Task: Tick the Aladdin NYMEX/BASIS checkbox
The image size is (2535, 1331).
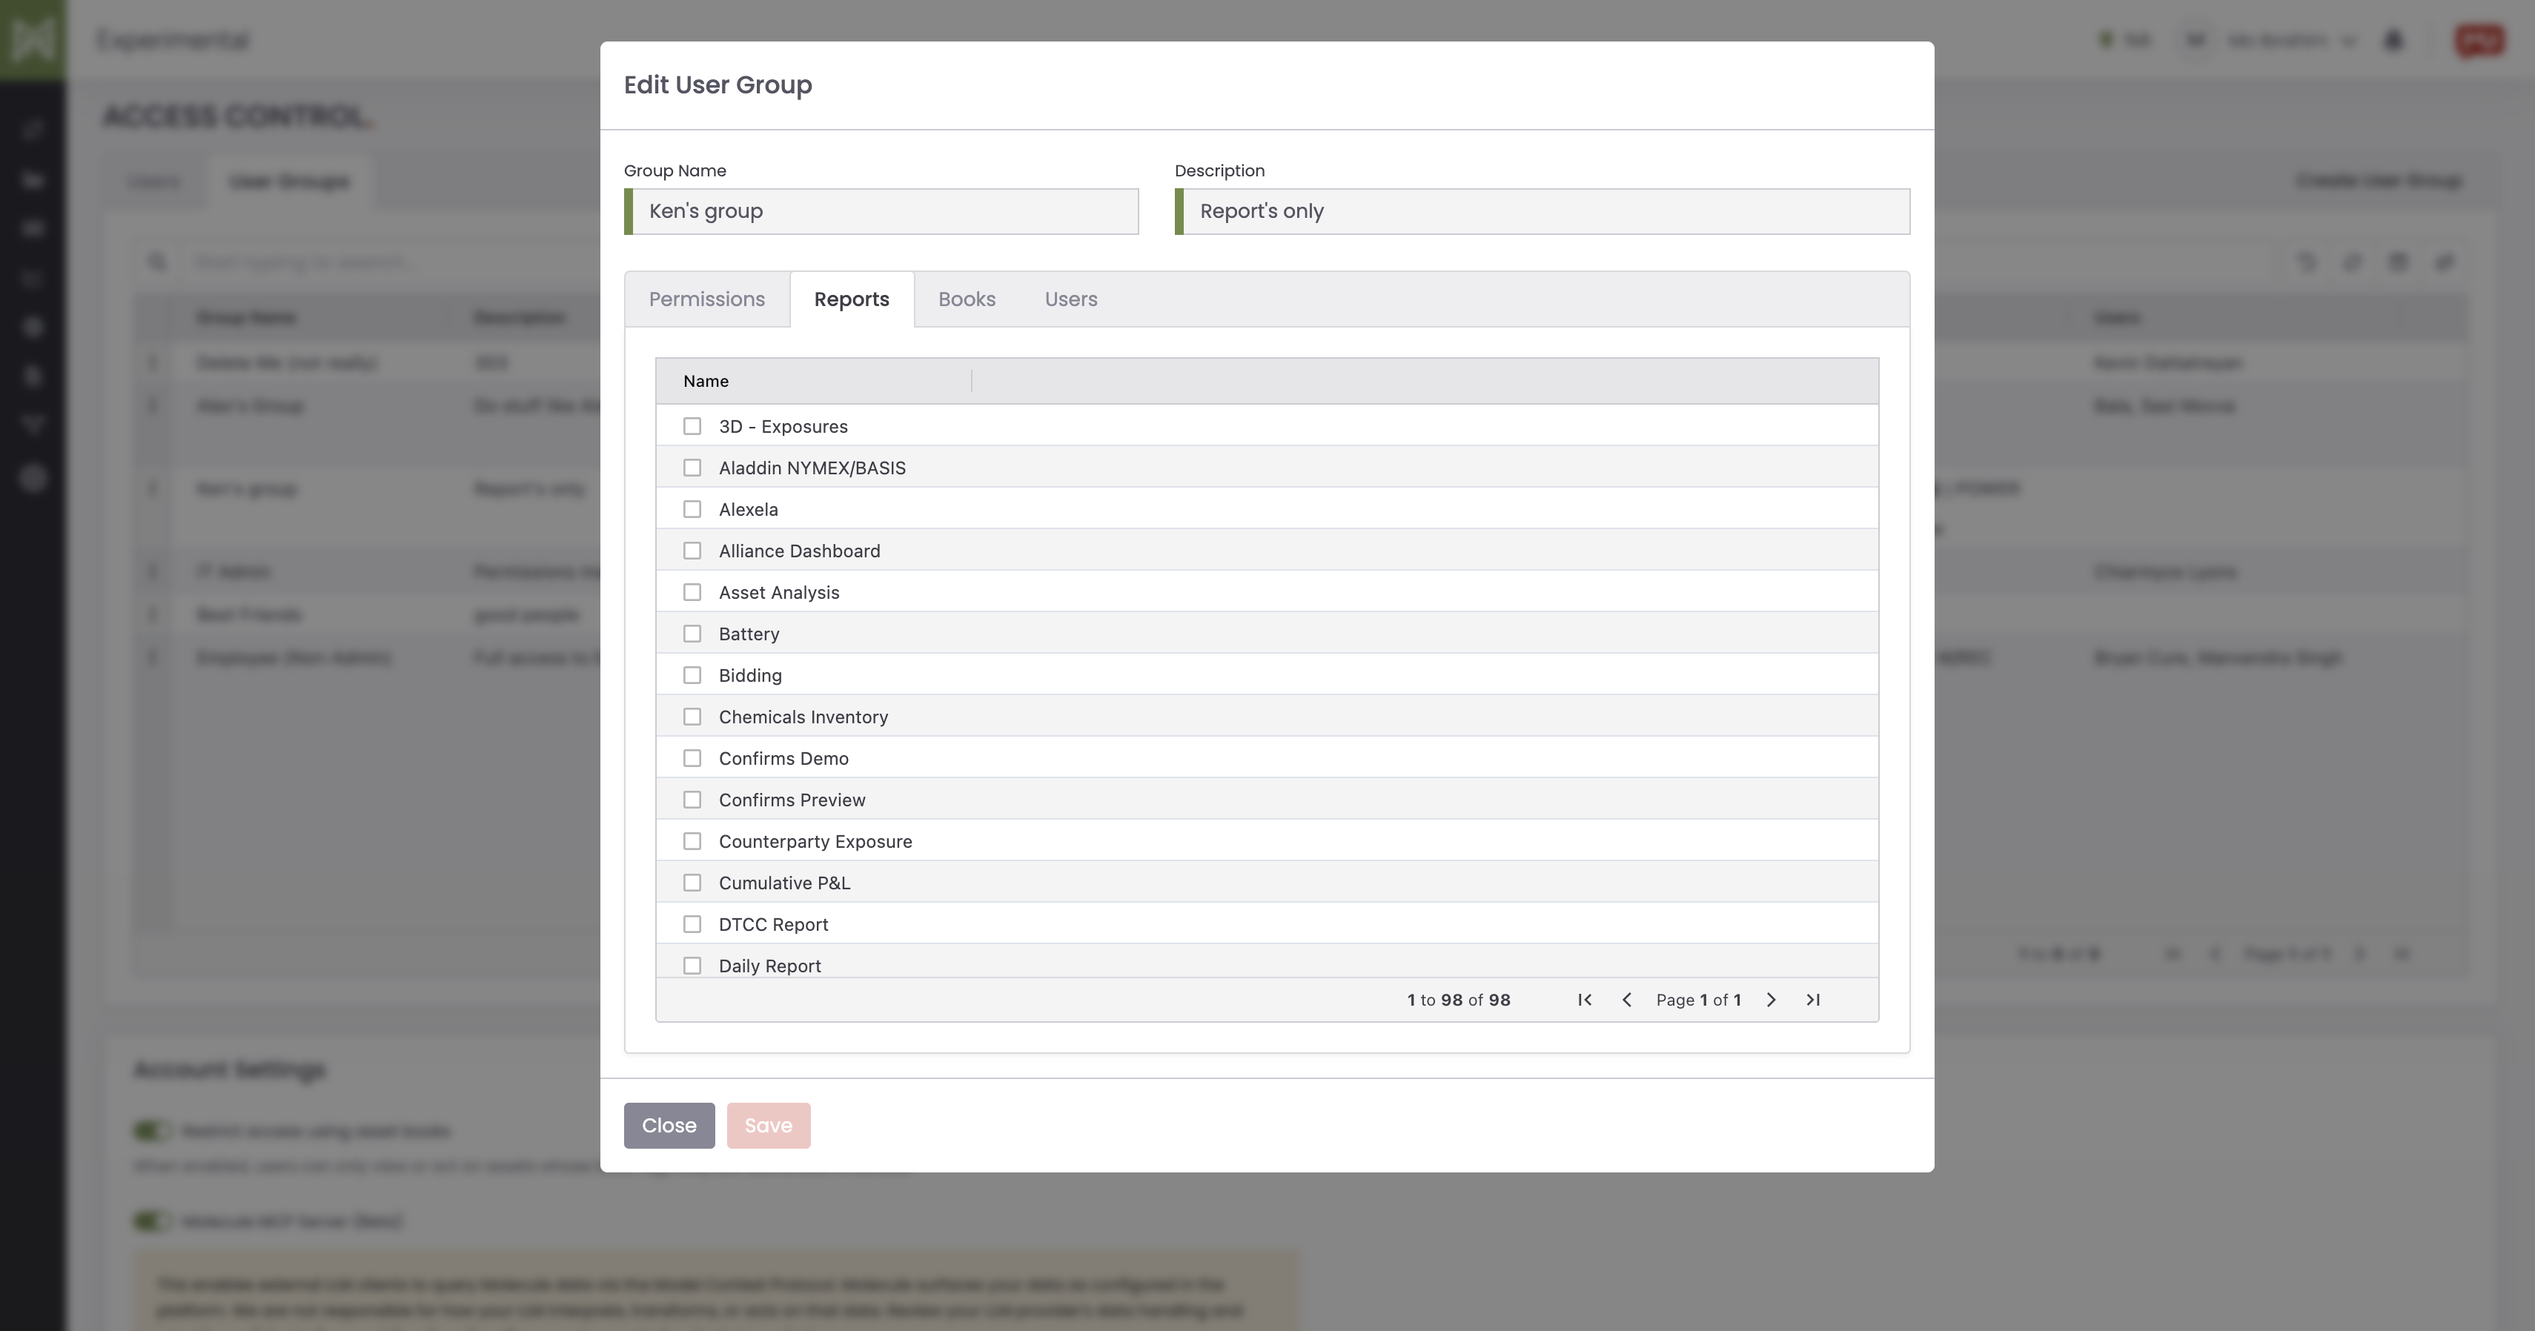Action: click(692, 468)
